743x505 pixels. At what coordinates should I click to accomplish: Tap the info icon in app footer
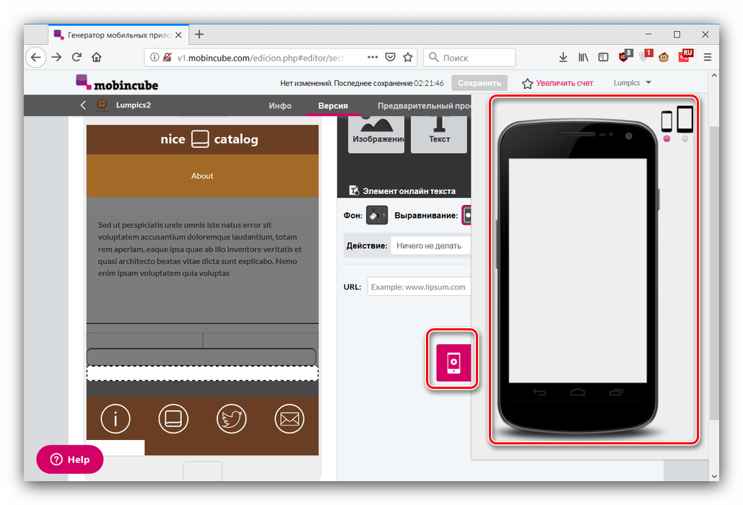[x=115, y=419]
